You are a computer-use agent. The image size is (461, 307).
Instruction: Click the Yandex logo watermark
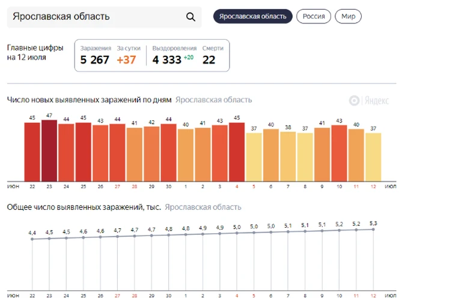(368, 100)
